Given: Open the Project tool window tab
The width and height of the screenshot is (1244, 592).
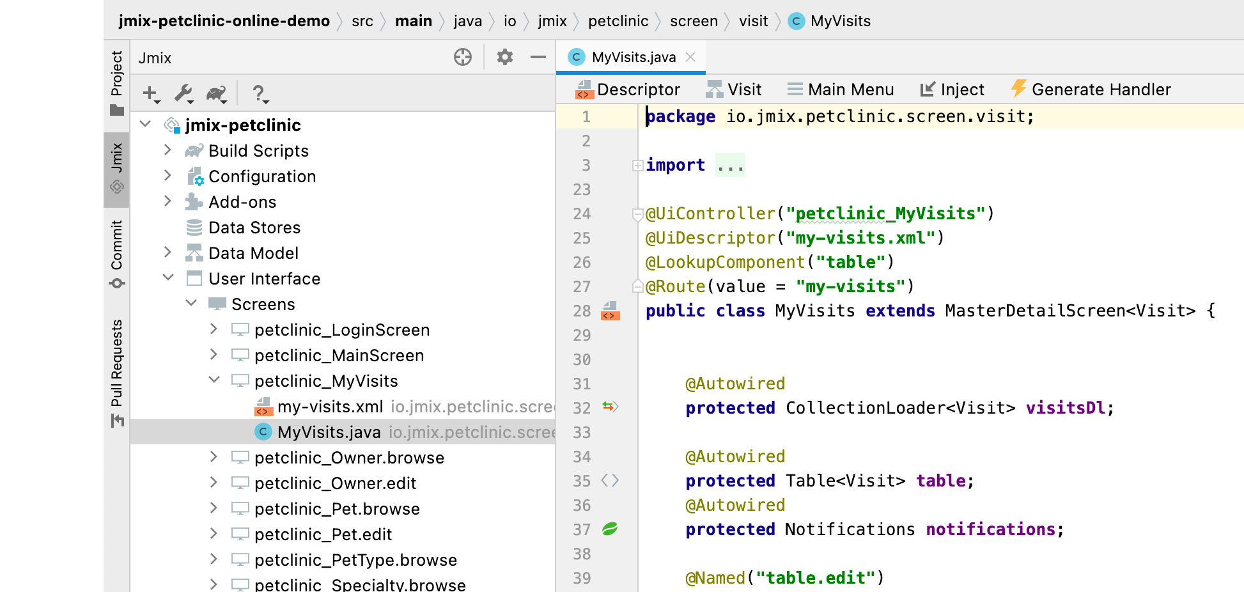Looking at the screenshot, I should click(117, 82).
